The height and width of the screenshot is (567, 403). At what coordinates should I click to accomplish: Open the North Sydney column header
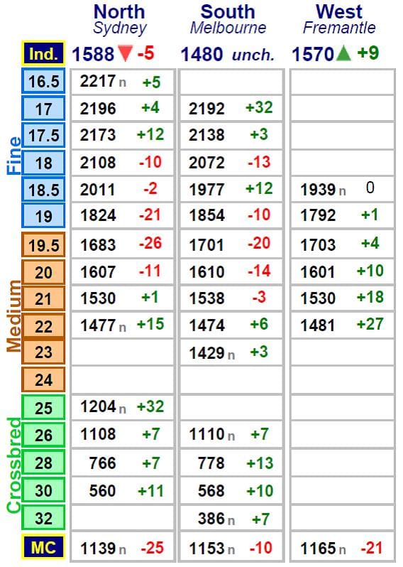tap(119, 20)
